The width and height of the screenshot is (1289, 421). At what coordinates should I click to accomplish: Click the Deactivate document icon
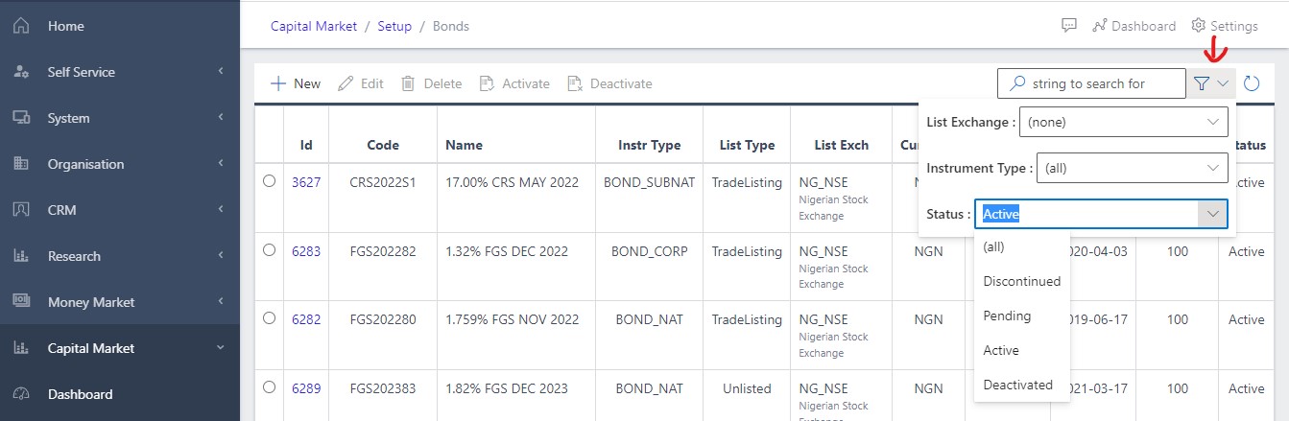[575, 83]
